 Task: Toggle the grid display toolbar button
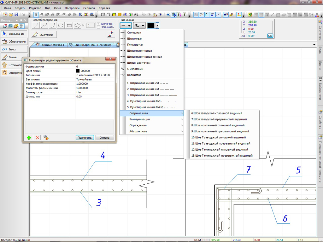tap(196, 14)
